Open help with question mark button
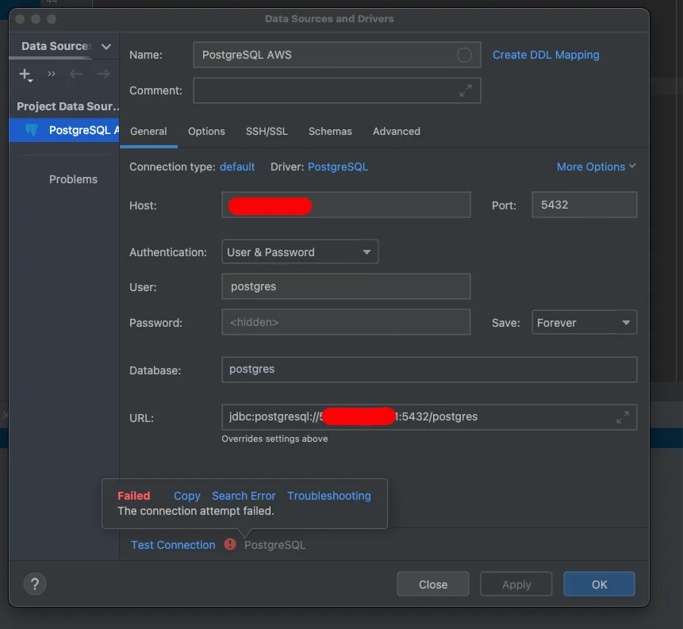 click(35, 584)
